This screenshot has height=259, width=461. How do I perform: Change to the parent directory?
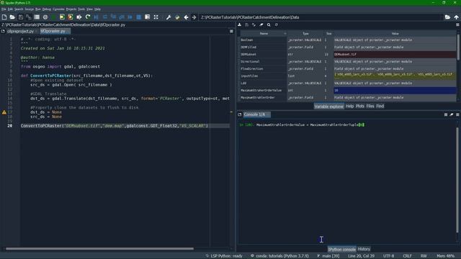tap(456, 17)
